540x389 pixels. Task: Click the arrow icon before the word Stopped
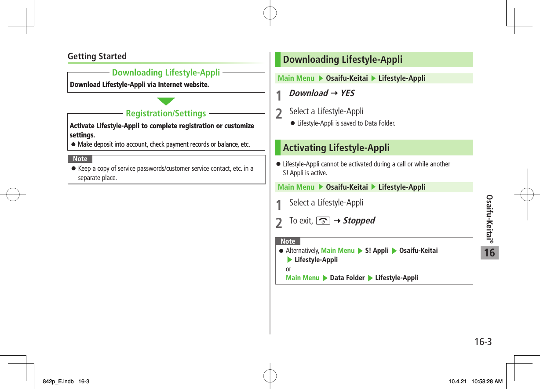pos(336,221)
